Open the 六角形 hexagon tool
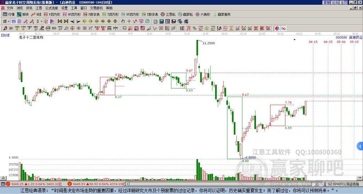Viewport: 363px width, 194px height. point(203,14)
